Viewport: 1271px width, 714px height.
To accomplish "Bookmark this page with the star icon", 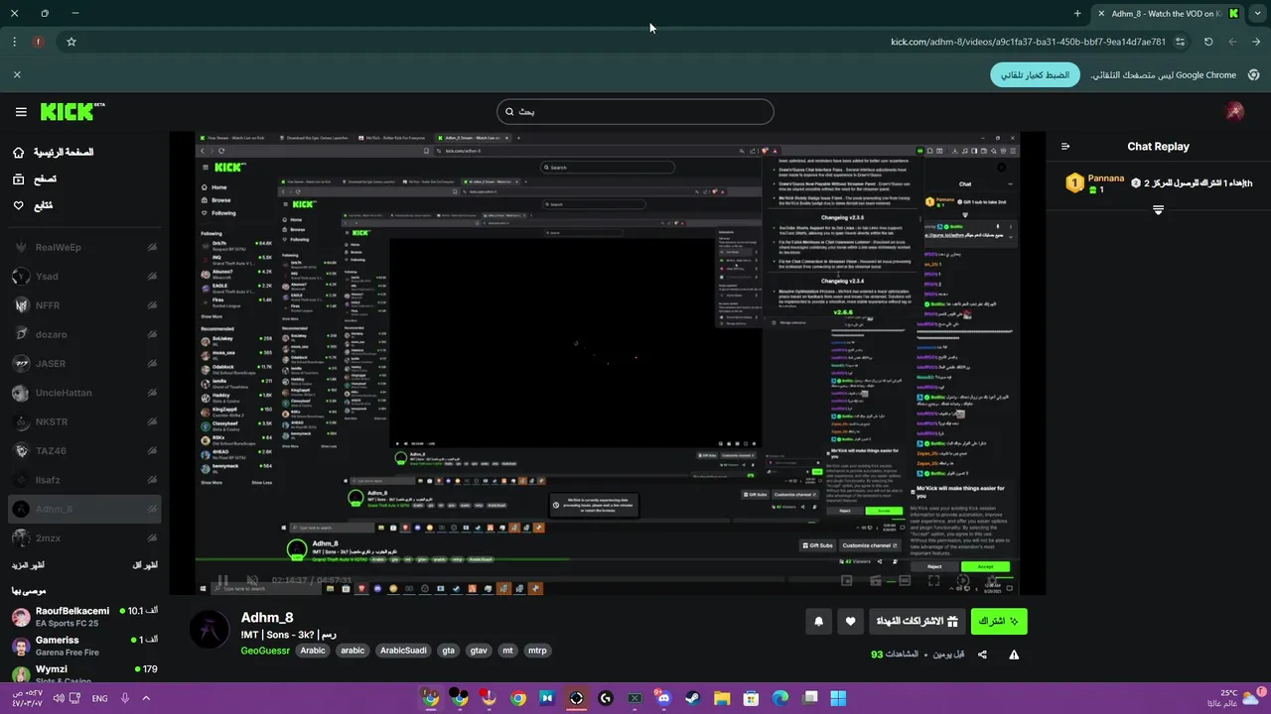I will point(71,42).
